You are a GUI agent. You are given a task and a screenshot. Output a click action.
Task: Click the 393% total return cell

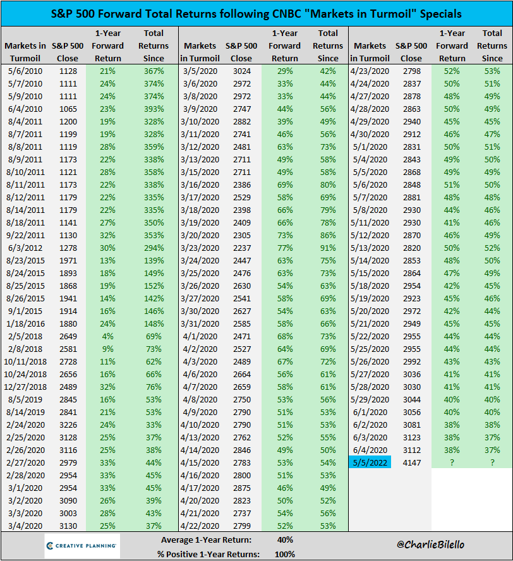(x=154, y=109)
